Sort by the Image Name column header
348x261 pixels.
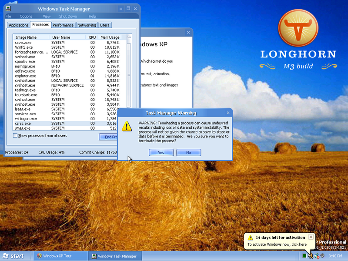(31, 37)
